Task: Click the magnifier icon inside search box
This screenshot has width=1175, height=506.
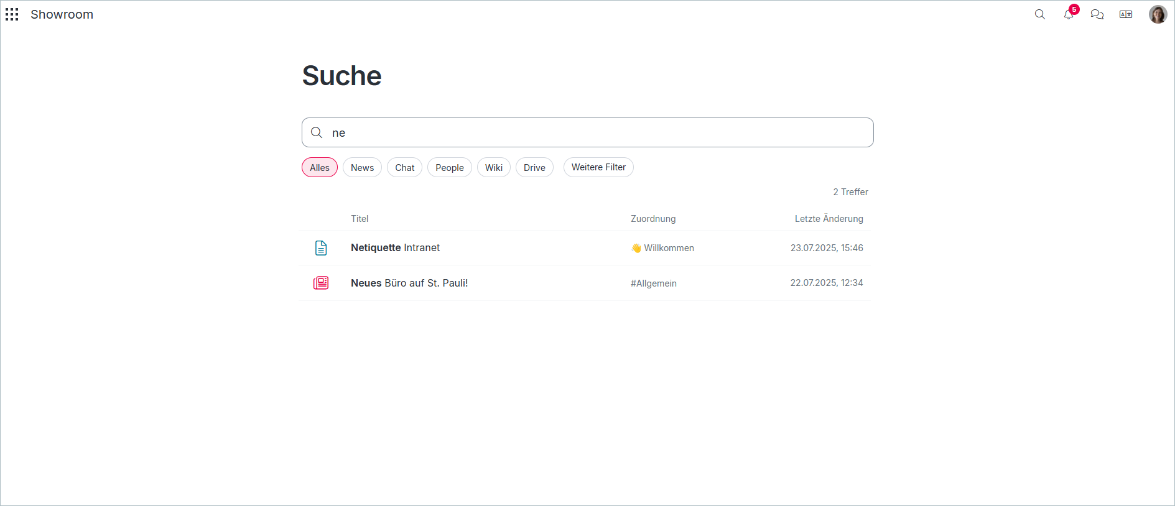Action: click(x=317, y=132)
